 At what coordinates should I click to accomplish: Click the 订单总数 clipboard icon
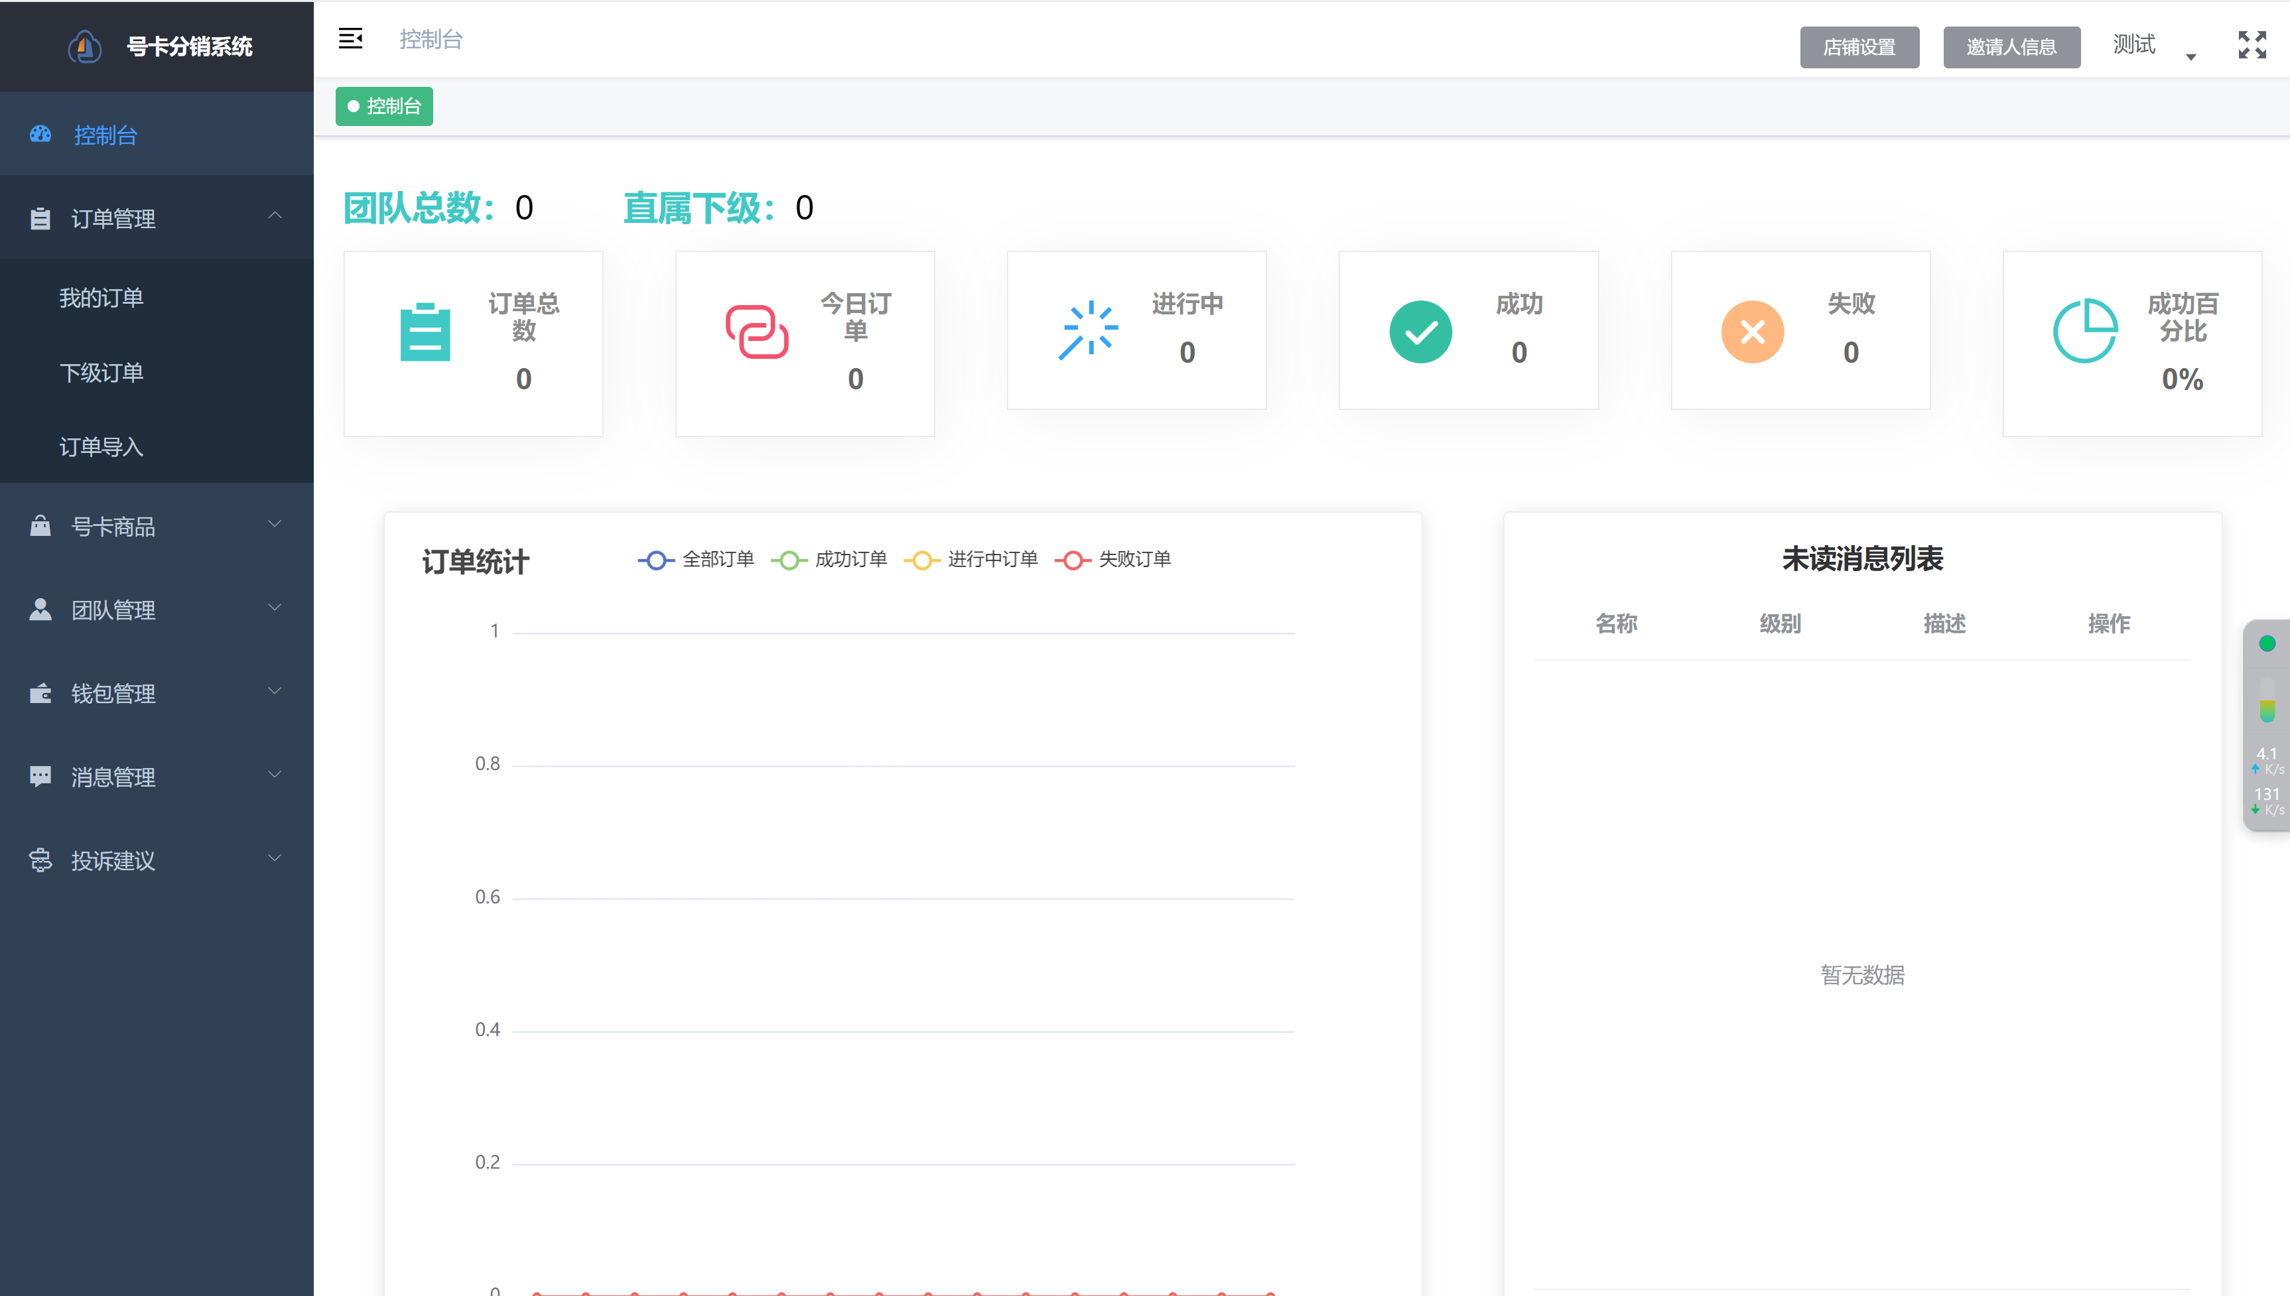pos(425,332)
